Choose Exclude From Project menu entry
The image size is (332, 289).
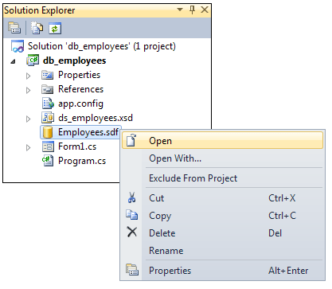[222, 178]
